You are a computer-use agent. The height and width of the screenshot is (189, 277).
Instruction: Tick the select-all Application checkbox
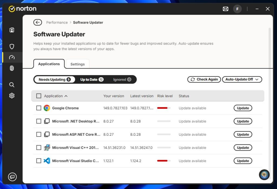point(39,96)
